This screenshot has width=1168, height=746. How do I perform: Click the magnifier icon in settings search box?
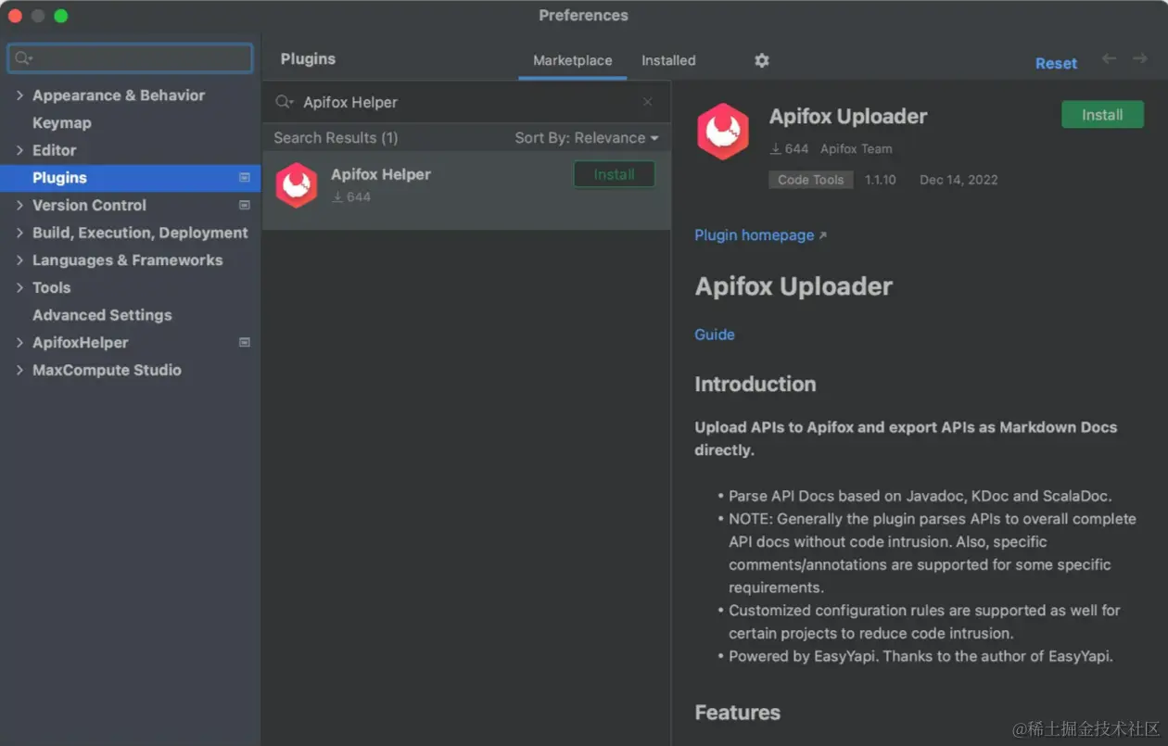(23, 58)
